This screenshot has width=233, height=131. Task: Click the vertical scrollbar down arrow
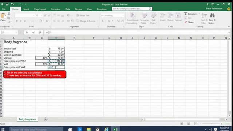(230, 116)
